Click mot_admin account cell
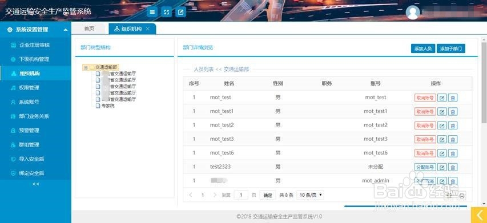The image size is (487, 223). 376,180
